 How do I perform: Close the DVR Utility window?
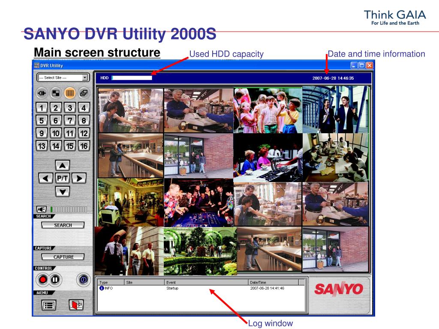click(x=370, y=66)
